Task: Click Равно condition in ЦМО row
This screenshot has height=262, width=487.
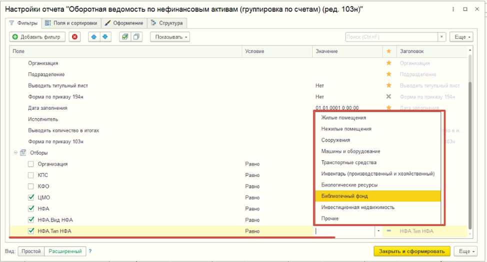Action: click(x=252, y=198)
